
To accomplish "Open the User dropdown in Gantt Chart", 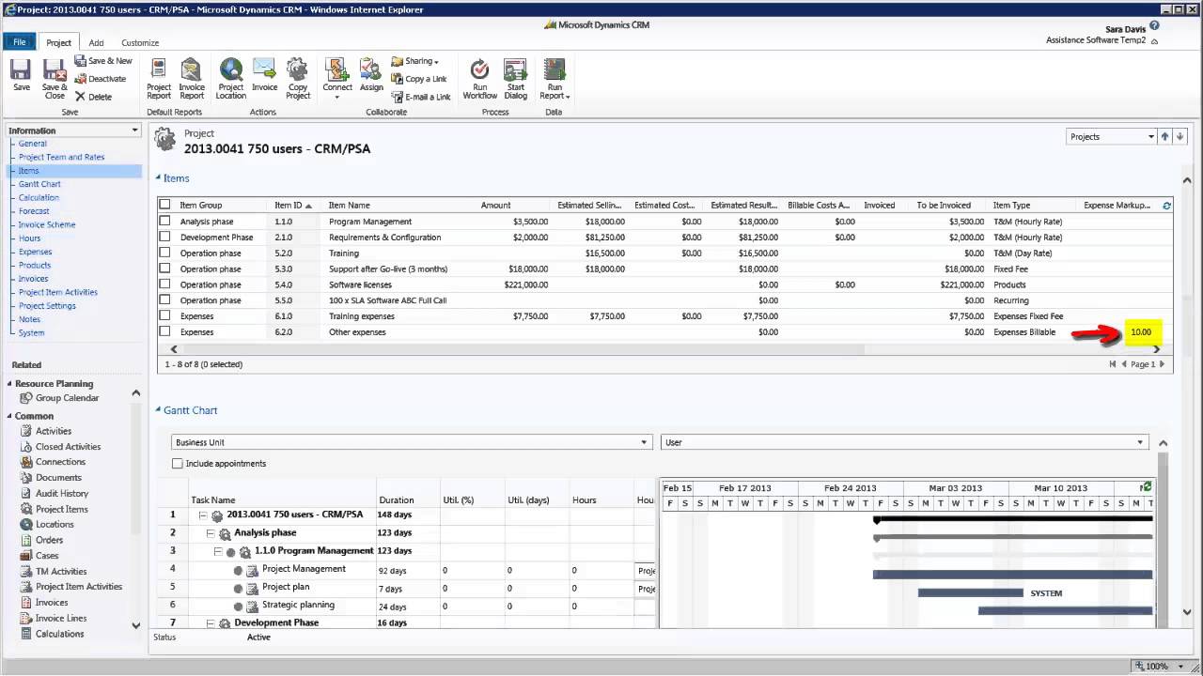I will (905, 442).
